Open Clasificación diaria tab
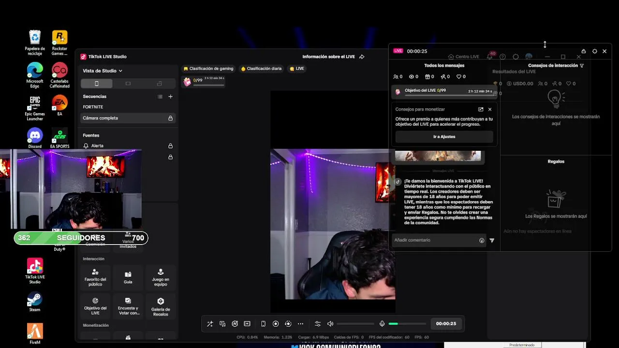The image size is (619, 348). click(x=261, y=69)
